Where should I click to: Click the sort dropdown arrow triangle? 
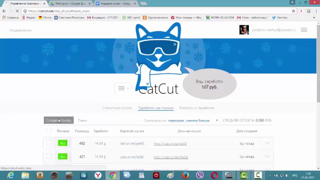(217, 120)
